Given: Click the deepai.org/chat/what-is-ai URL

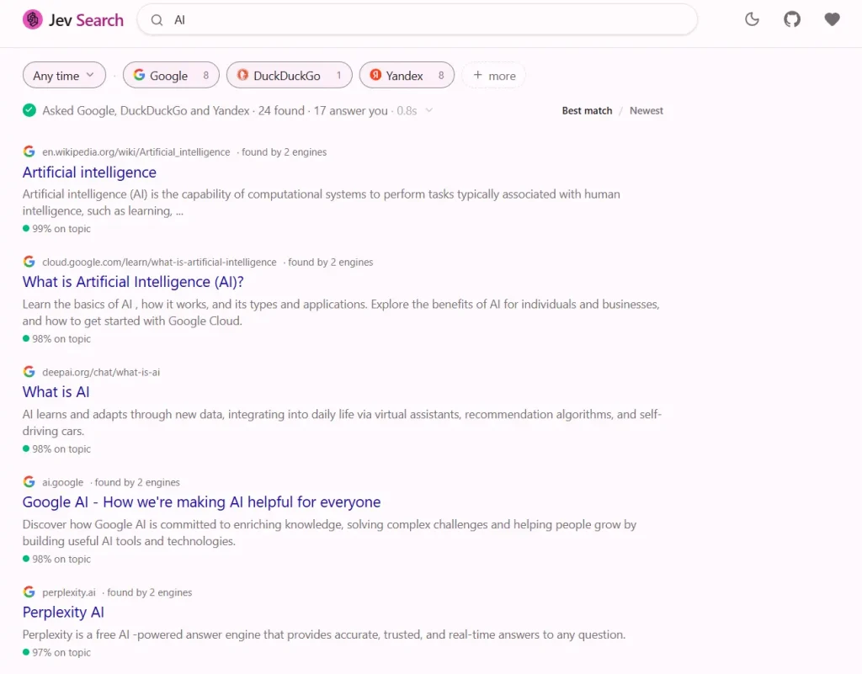Looking at the screenshot, I should coord(101,373).
